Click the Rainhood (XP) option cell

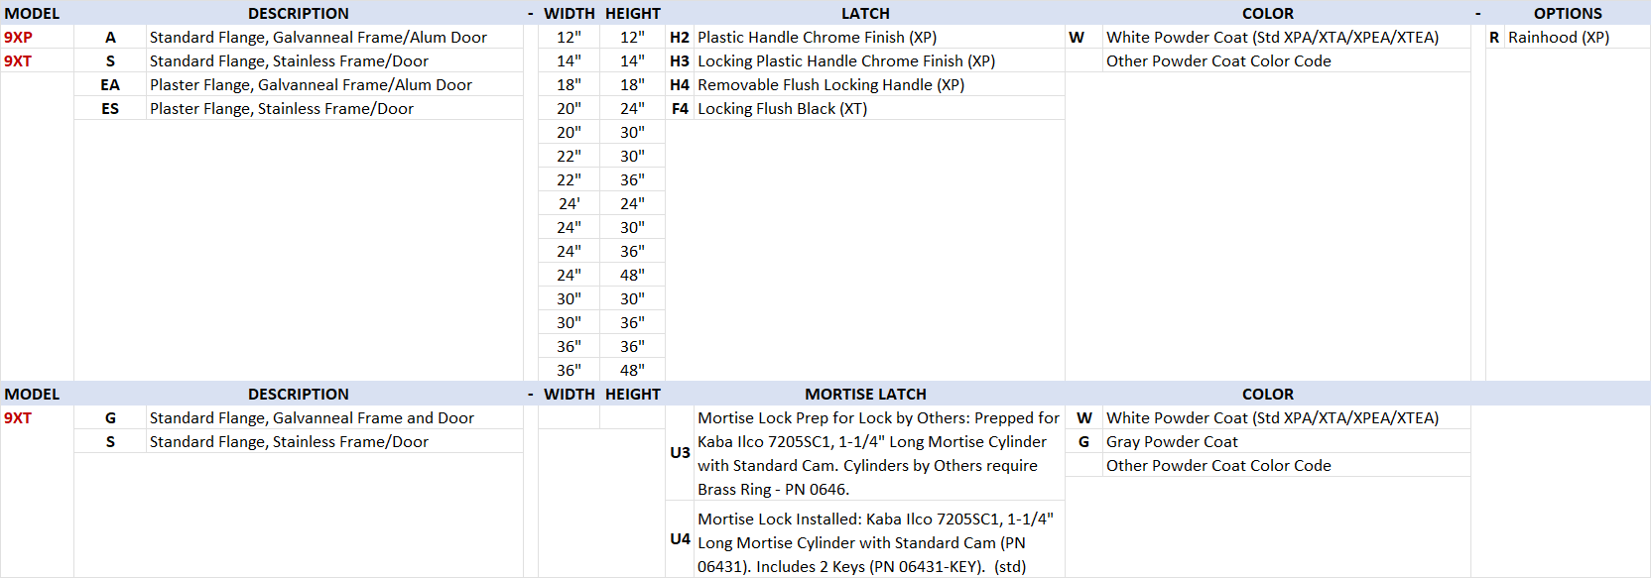(x=1558, y=38)
